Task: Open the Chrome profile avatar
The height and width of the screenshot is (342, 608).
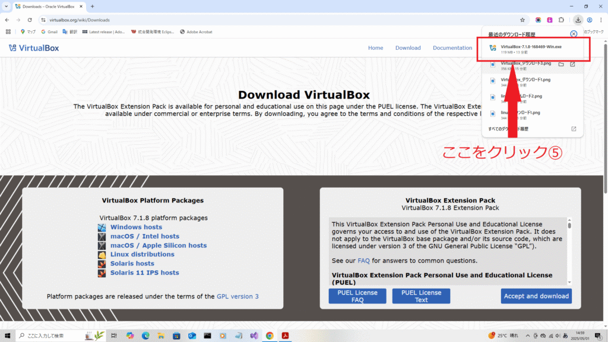Action: tap(590, 20)
